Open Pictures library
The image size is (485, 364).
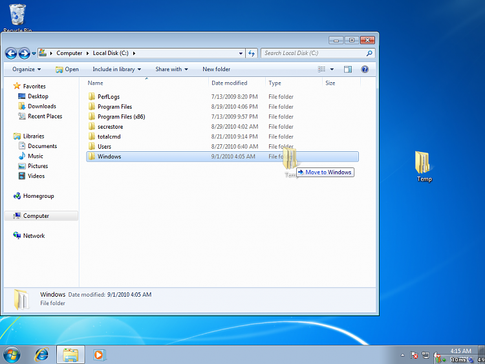coord(33,166)
